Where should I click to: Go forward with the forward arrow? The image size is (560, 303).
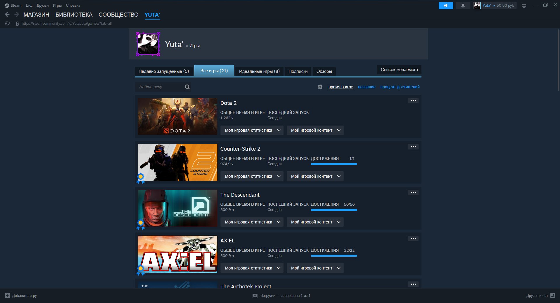click(17, 15)
